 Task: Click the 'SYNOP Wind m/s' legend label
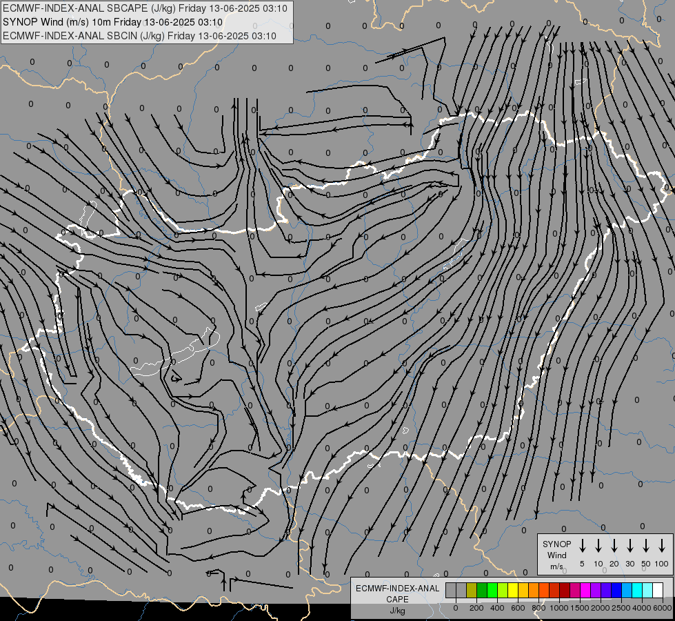[556, 555]
